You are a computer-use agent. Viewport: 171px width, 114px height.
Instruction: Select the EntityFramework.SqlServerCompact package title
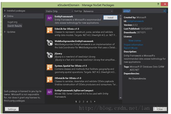pyautogui.click(x=74, y=91)
